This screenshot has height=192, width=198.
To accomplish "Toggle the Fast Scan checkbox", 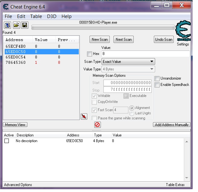I will [x=94, y=110].
